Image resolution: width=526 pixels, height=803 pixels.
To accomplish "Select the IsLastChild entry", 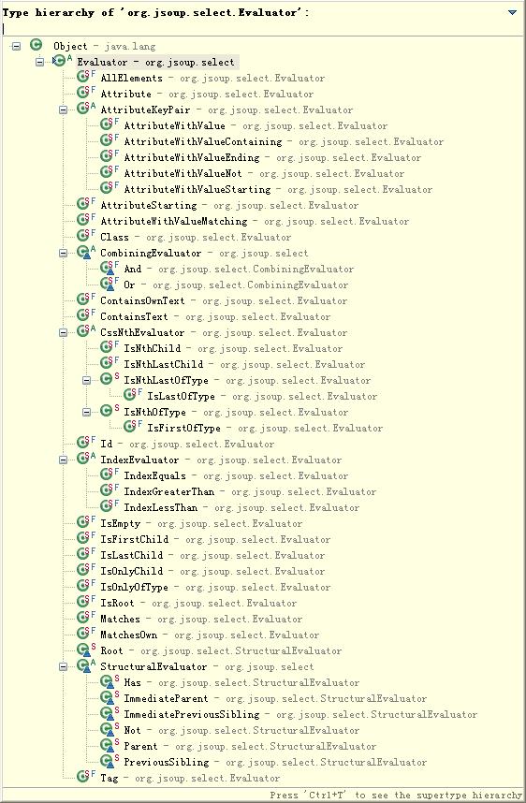I will click(x=212, y=555).
